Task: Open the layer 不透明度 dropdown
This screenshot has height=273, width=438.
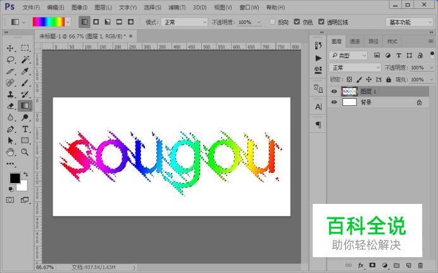Action: point(432,68)
